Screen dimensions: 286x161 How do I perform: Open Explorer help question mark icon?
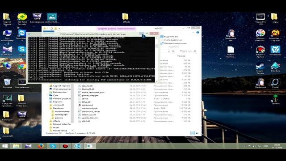(x=198, y=33)
